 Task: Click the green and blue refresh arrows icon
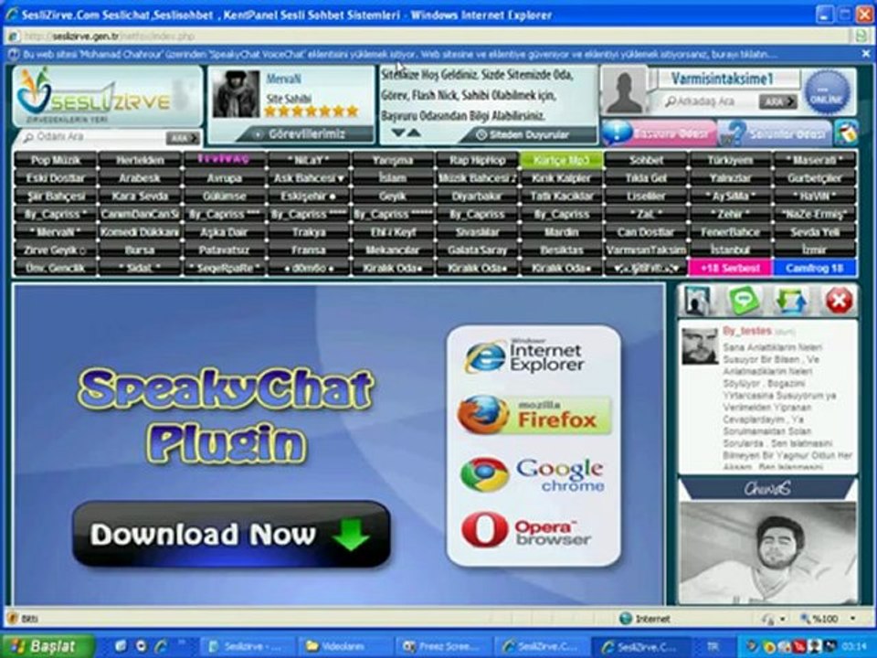(x=791, y=301)
